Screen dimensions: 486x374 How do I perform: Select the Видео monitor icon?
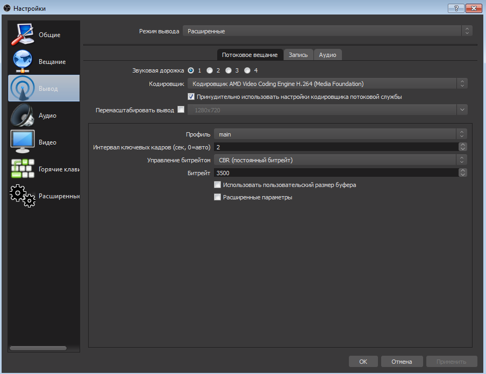pos(23,142)
